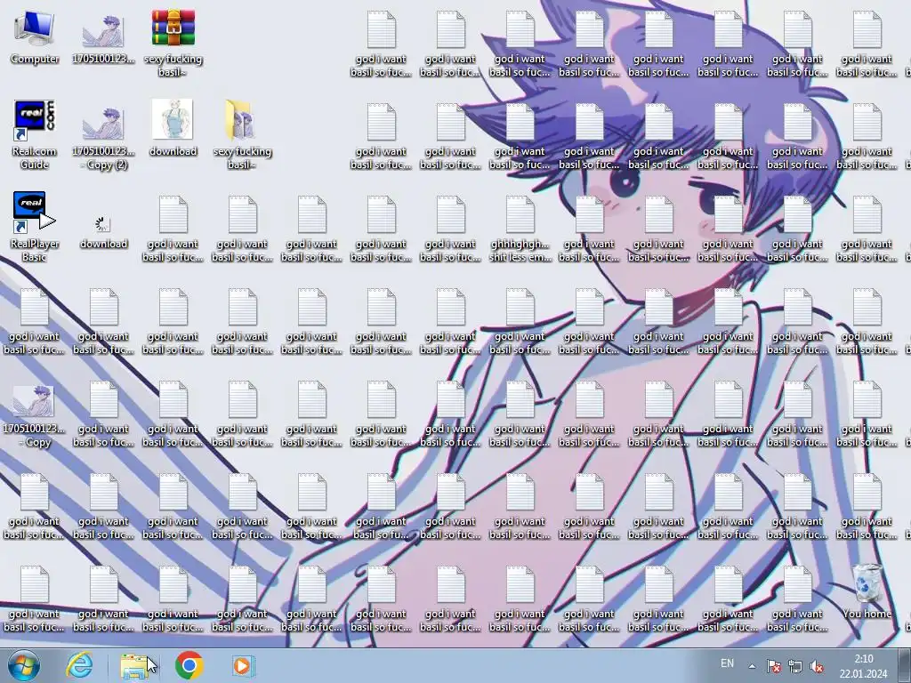Click Show desktop button at taskbar edge

[905, 665]
